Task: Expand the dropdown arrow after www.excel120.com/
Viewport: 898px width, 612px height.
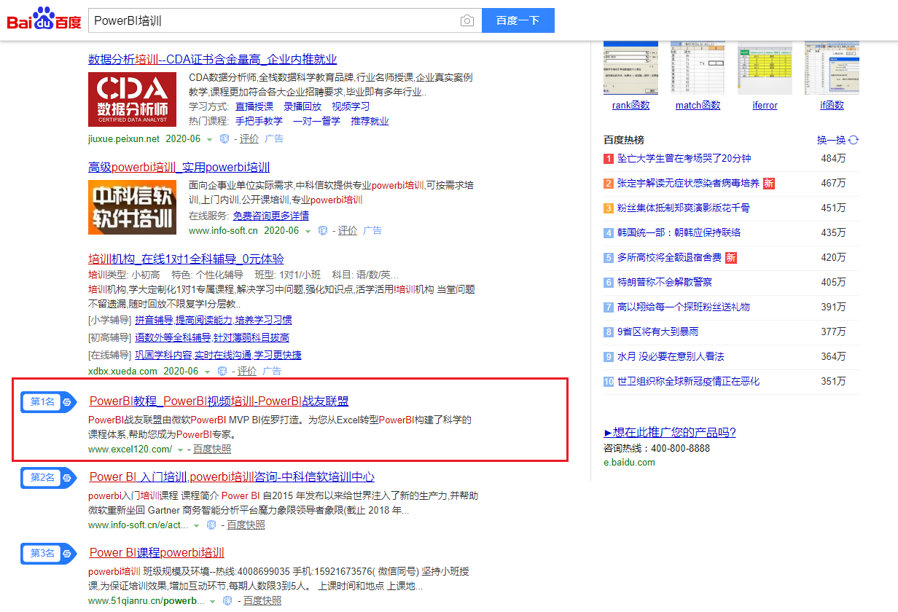Action: [x=180, y=450]
